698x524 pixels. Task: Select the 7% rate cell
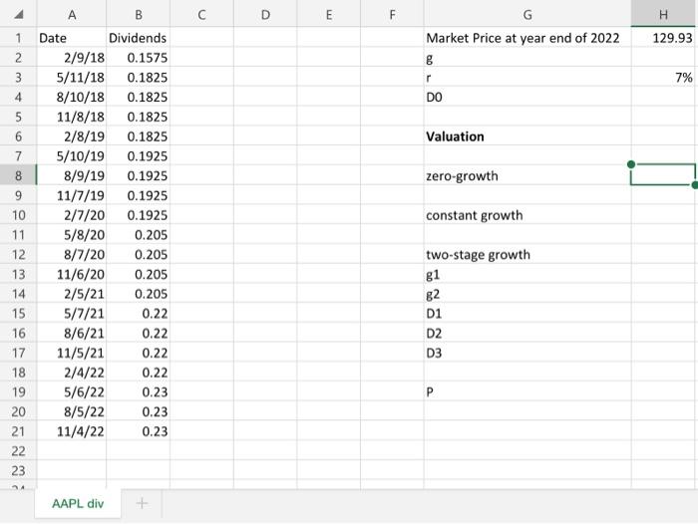663,78
